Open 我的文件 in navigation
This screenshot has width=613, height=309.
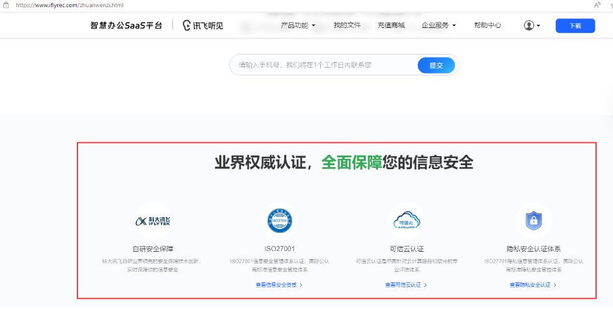tap(347, 26)
